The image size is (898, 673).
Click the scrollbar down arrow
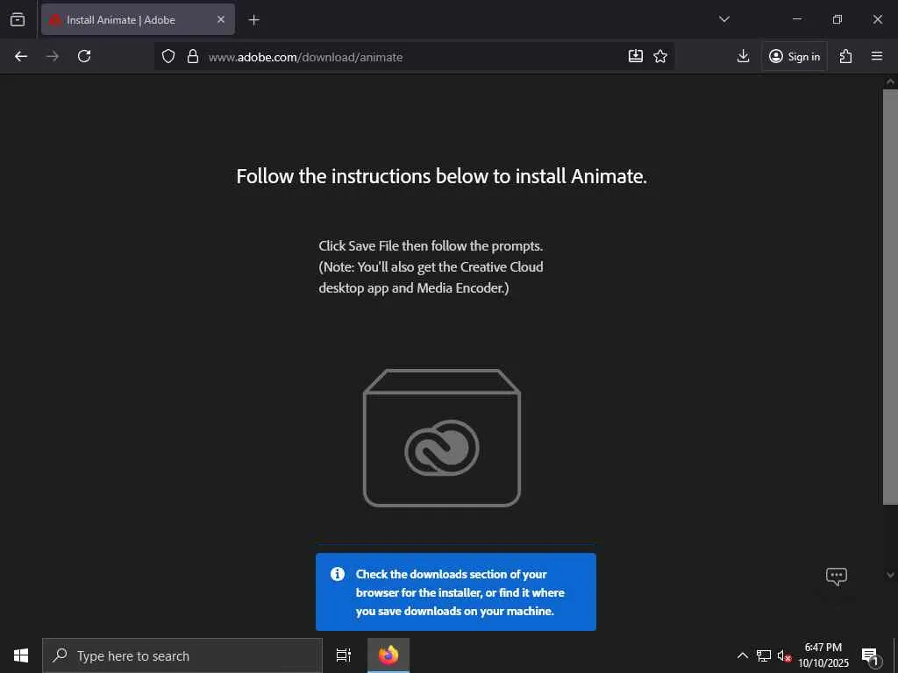(x=890, y=575)
